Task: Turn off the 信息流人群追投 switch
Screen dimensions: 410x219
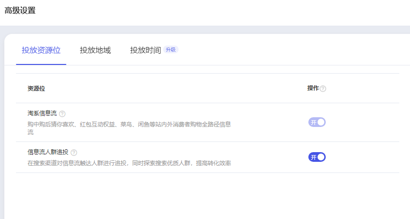Action: coord(317,157)
